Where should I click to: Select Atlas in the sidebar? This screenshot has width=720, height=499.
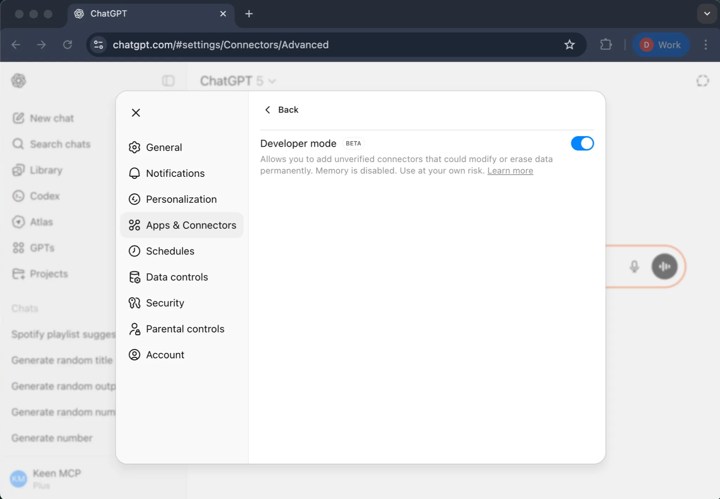pyautogui.click(x=19, y=222)
